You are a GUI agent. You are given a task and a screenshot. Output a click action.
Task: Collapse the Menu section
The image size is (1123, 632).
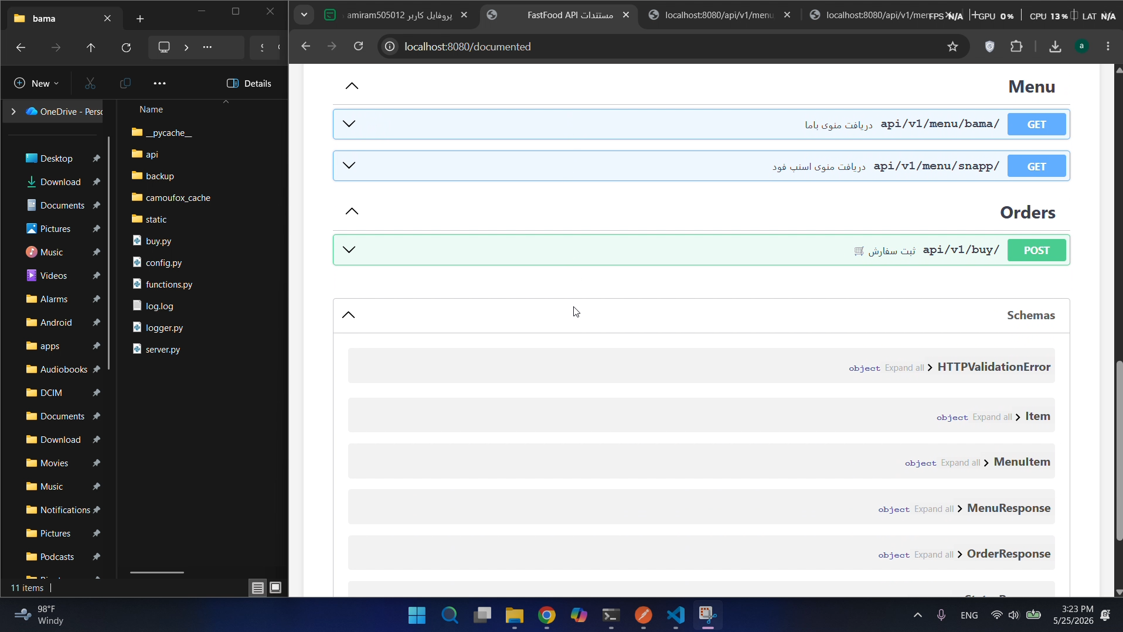tap(352, 86)
